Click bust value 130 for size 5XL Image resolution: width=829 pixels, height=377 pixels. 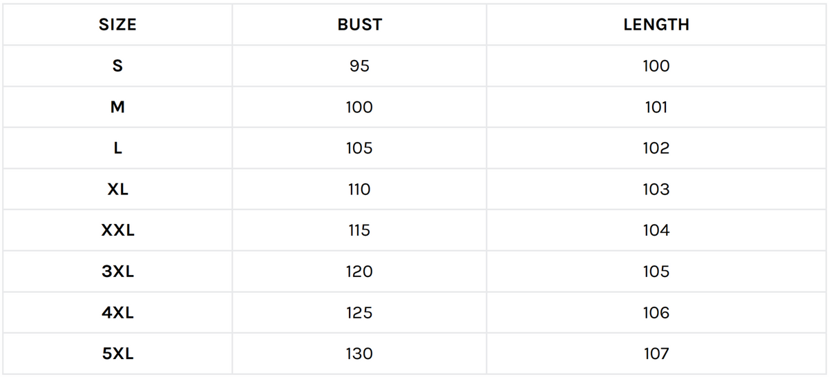click(359, 354)
